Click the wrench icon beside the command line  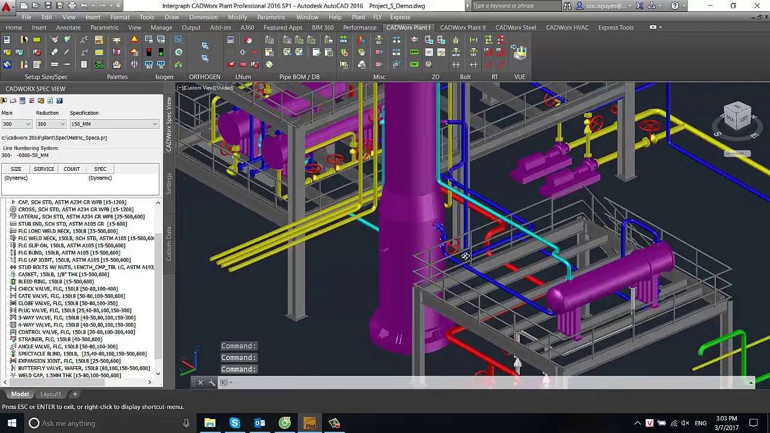pos(212,382)
